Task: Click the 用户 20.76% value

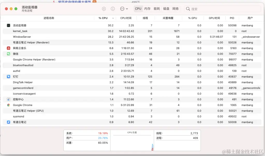Action: pyautogui.click(x=103, y=138)
